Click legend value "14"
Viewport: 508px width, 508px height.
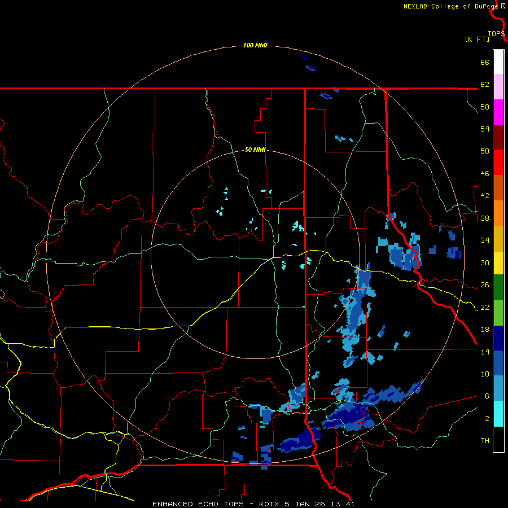(x=485, y=352)
